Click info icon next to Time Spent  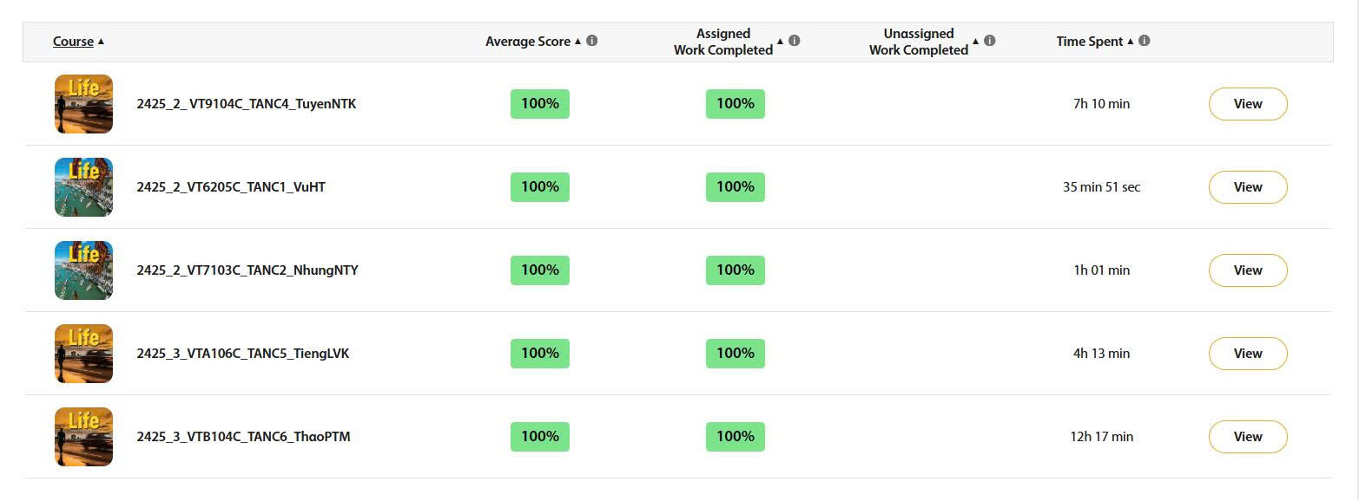[x=1144, y=41]
